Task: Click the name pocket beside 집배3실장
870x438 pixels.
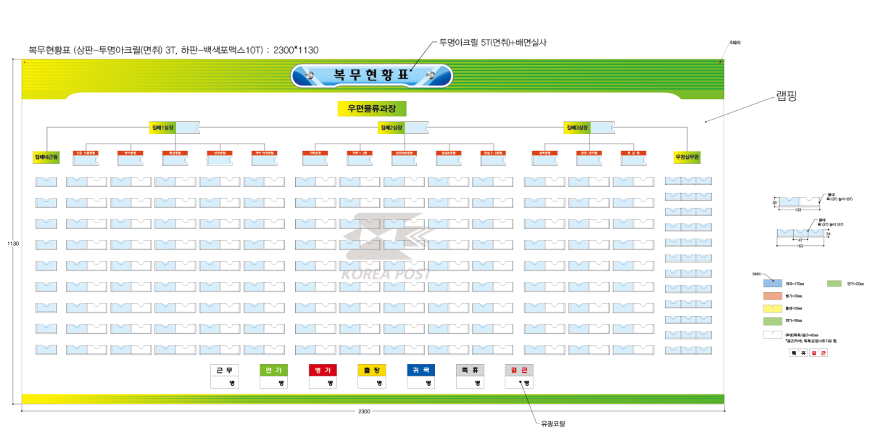Action: click(603, 128)
